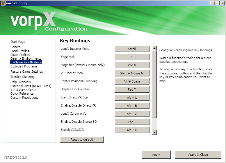The width and height of the screenshot is (226, 163).
Task: Open Quick Reference page
Action: coord(22,94)
